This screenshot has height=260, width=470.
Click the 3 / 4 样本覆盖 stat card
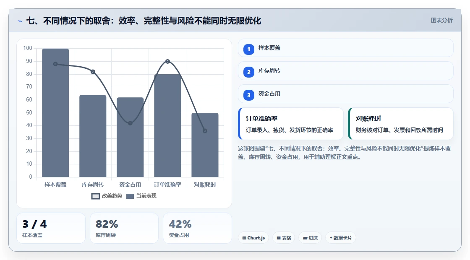[51, 228]
